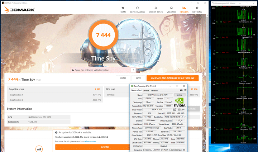This screenshot has width=258, height=152.
Task: Toggle the UEFI checkbox
Action: point(180,109)
